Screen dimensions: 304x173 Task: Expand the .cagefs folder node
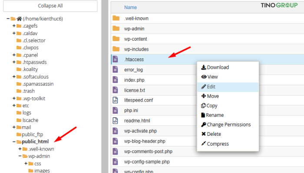pyautogui.click(x=14, y=26)
